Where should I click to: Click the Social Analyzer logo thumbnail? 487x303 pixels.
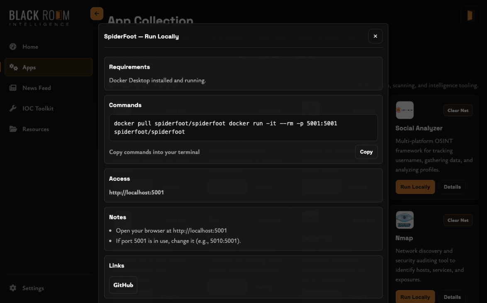click(404, 110)
